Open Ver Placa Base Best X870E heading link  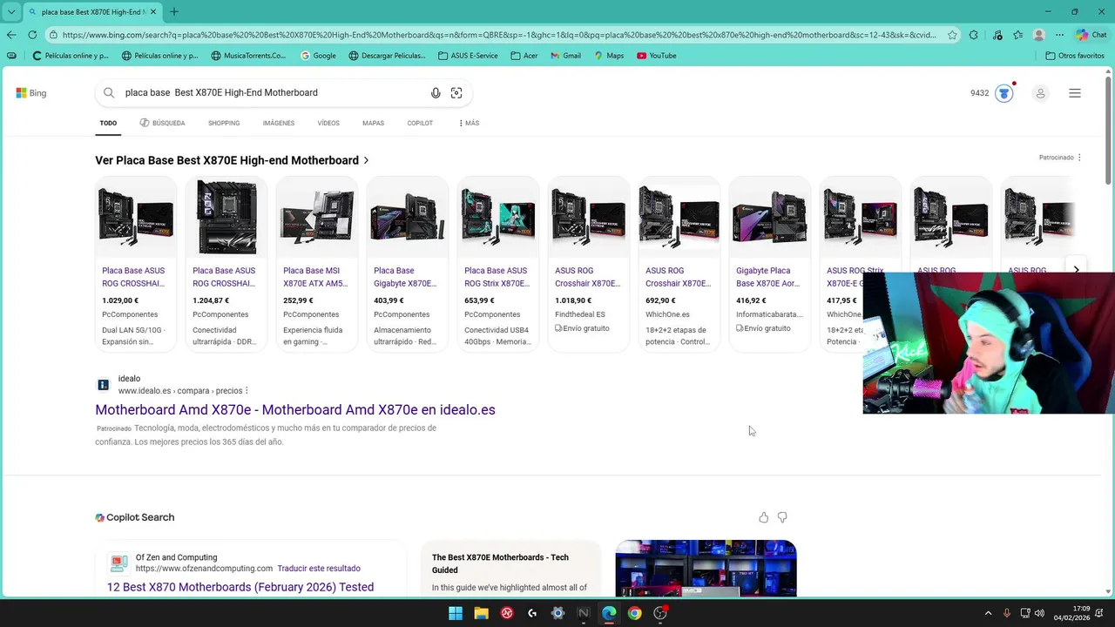click(232, 160)
